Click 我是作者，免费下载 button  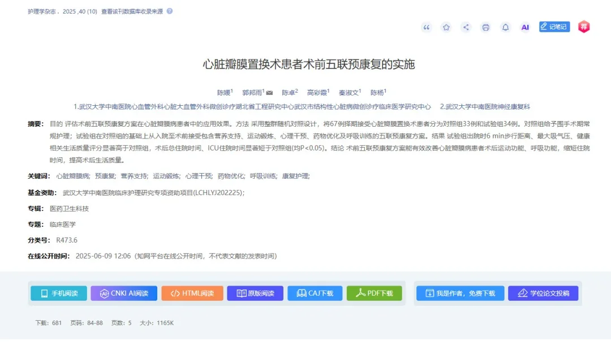coord(459,293)
